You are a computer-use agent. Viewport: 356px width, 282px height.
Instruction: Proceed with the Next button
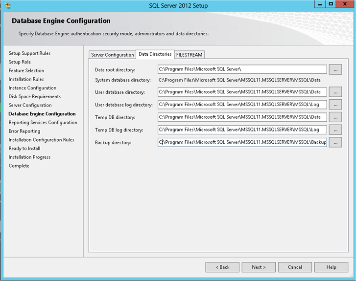click(259, 267)
